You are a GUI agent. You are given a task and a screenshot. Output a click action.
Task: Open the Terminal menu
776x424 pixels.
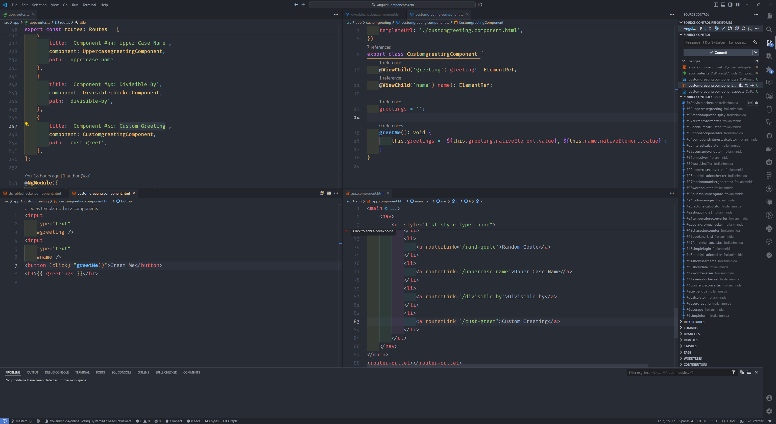[89, 5]
